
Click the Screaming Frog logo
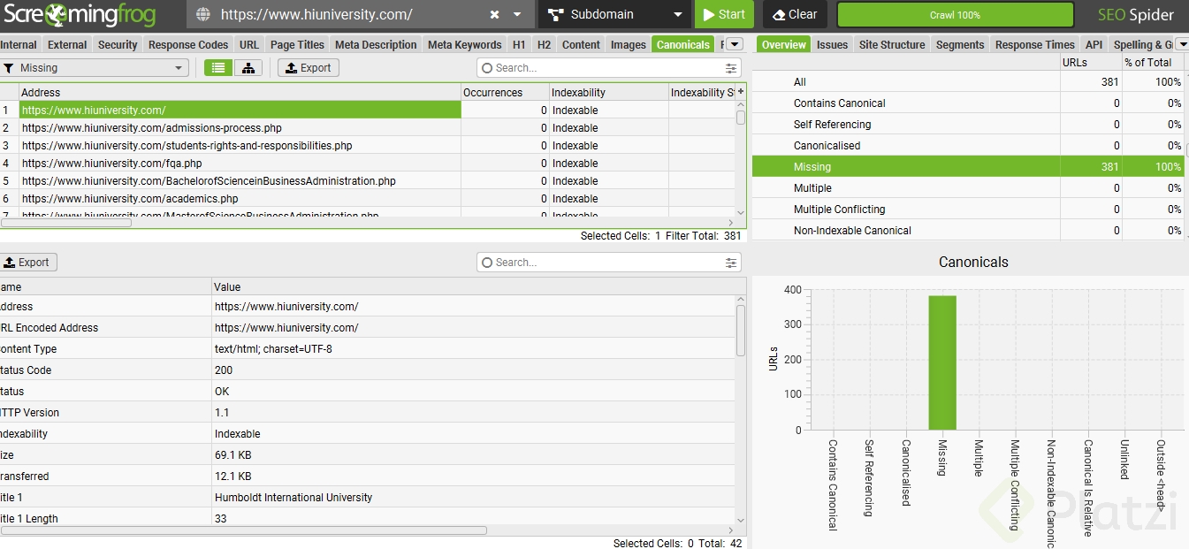coord(80,14)
